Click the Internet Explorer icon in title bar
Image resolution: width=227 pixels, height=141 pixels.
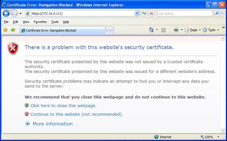[x=4, y=5]
